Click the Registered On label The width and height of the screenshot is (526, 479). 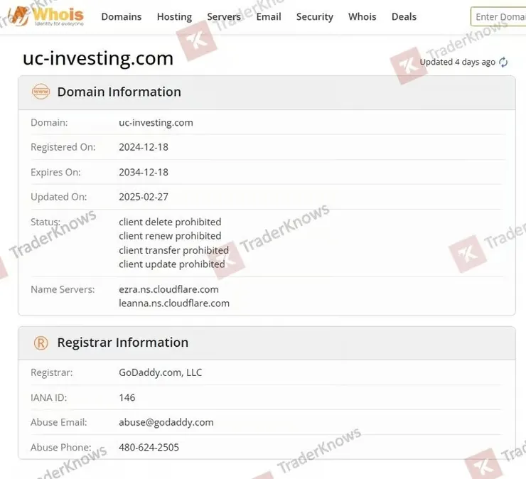click(63, 147)
